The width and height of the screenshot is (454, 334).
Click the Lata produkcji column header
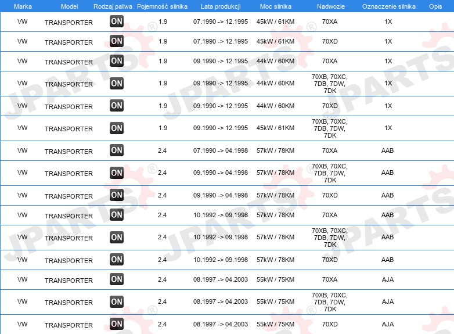pyautogui.click(x=221, y=6)
